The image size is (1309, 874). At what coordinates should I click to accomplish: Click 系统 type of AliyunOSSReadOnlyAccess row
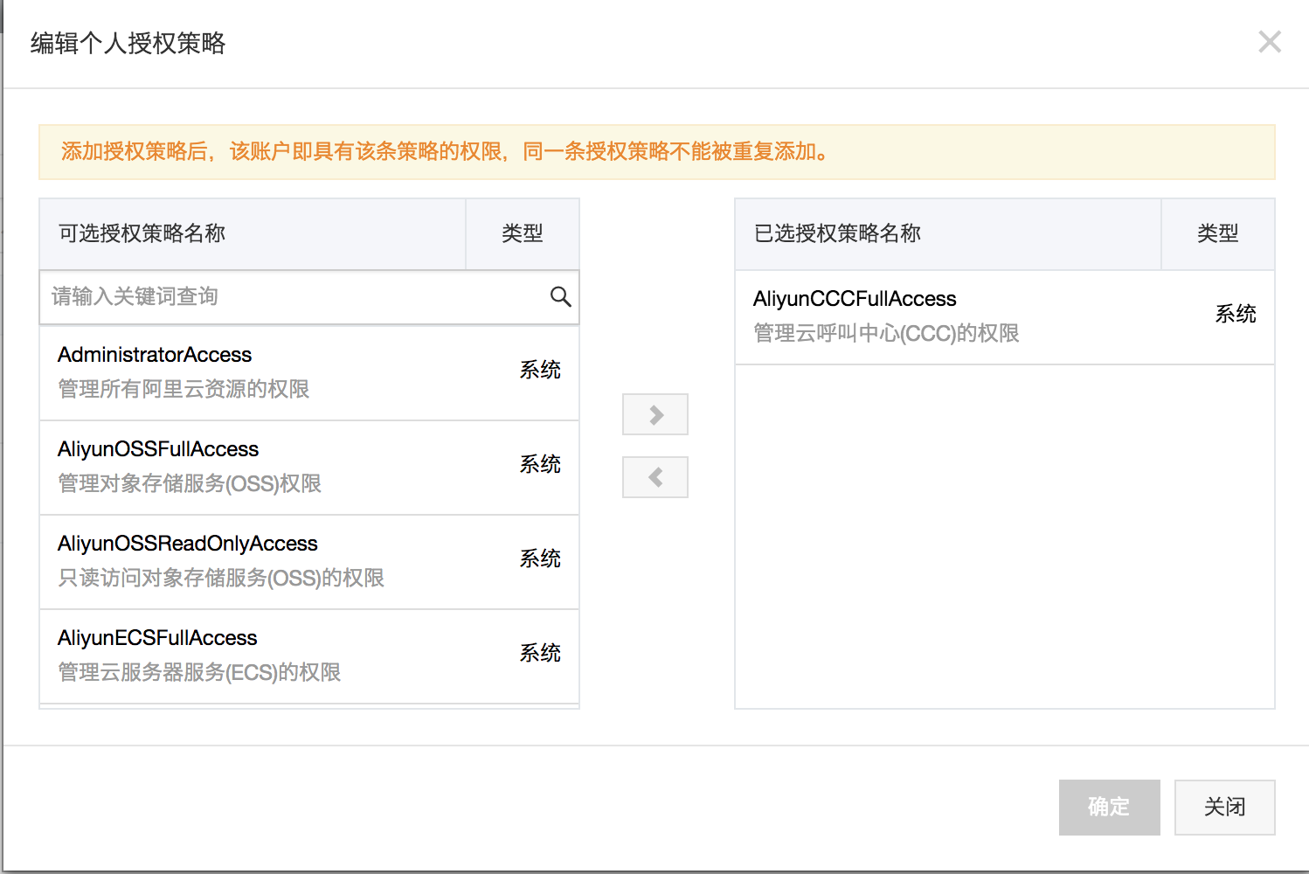click(540, 558)
